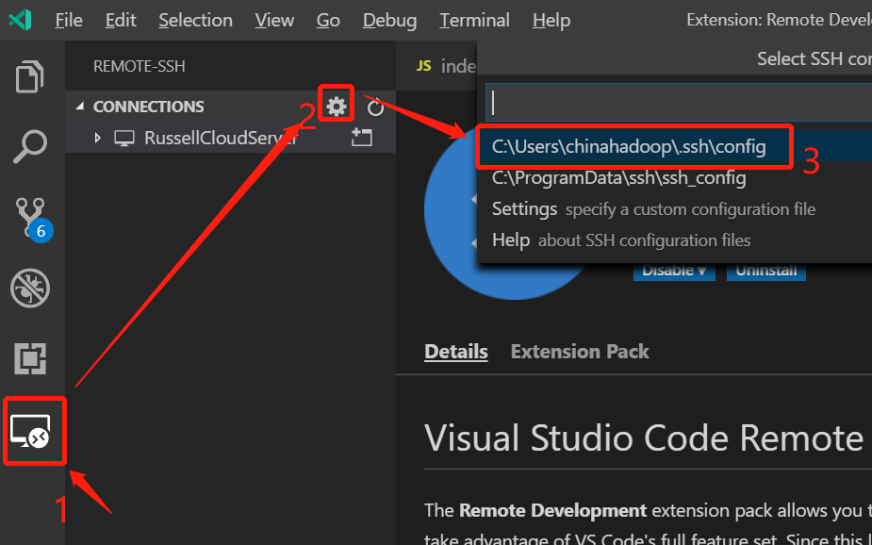Screen dimensions: 872x545
Task: Select Settings to specify custom configuration file
Action: (674, 209)
